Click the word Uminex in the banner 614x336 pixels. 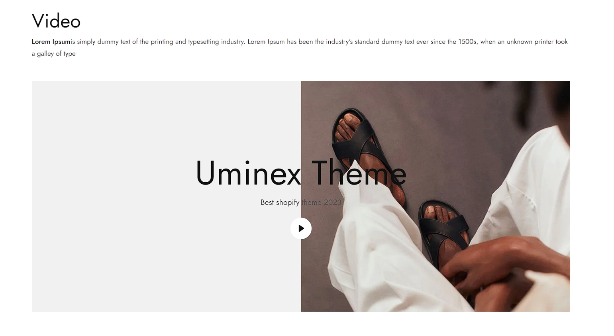pos(248,173)
